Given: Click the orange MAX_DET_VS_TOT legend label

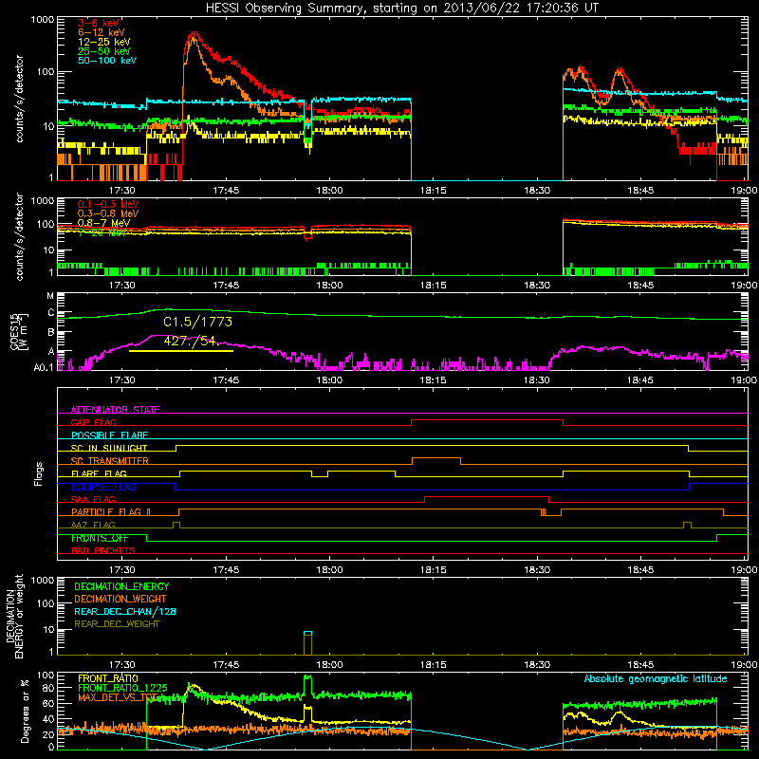Looking at the screenshot, I should click(x=118, y=697).
